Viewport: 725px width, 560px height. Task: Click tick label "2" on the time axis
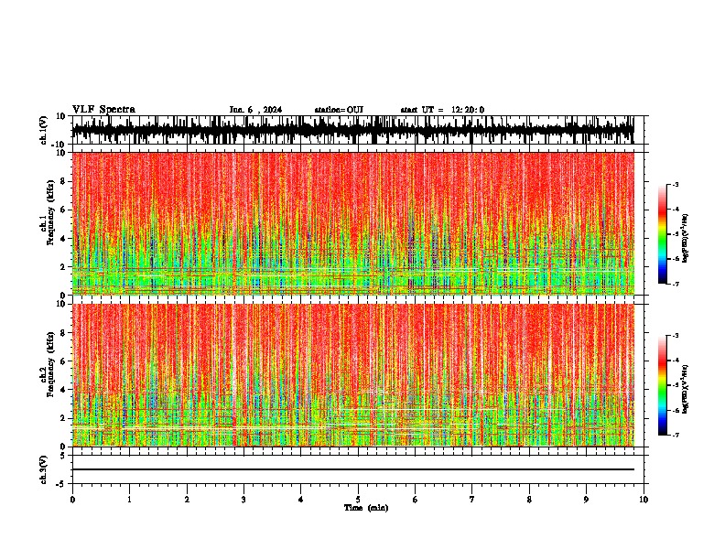point(187,500)
